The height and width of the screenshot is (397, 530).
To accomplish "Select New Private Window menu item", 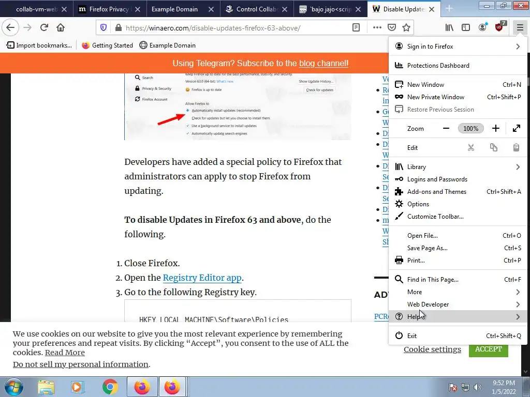I will pos(458,97).
